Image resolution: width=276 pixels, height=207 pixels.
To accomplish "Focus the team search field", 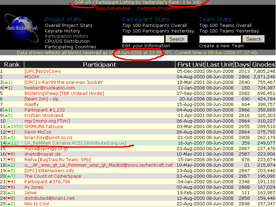I will pos(220,39).
